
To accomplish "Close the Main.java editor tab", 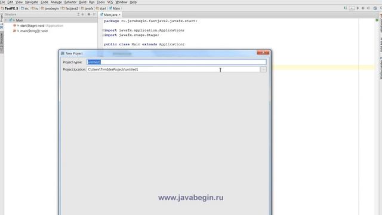I will click(119, 14).
